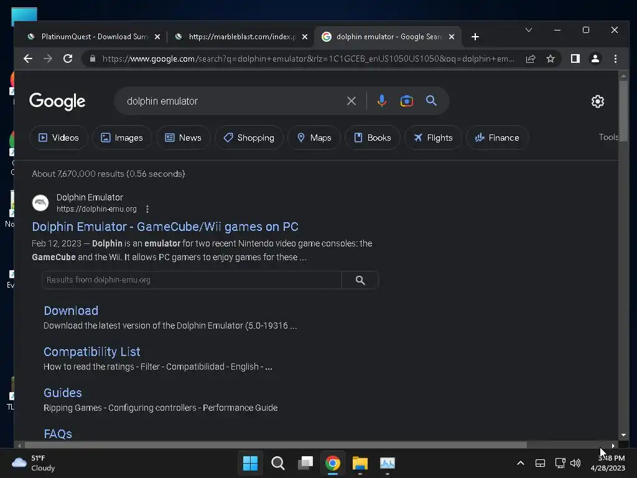Search by image with Google Lens
Screen dimensions: 637x478
[406, 101]
